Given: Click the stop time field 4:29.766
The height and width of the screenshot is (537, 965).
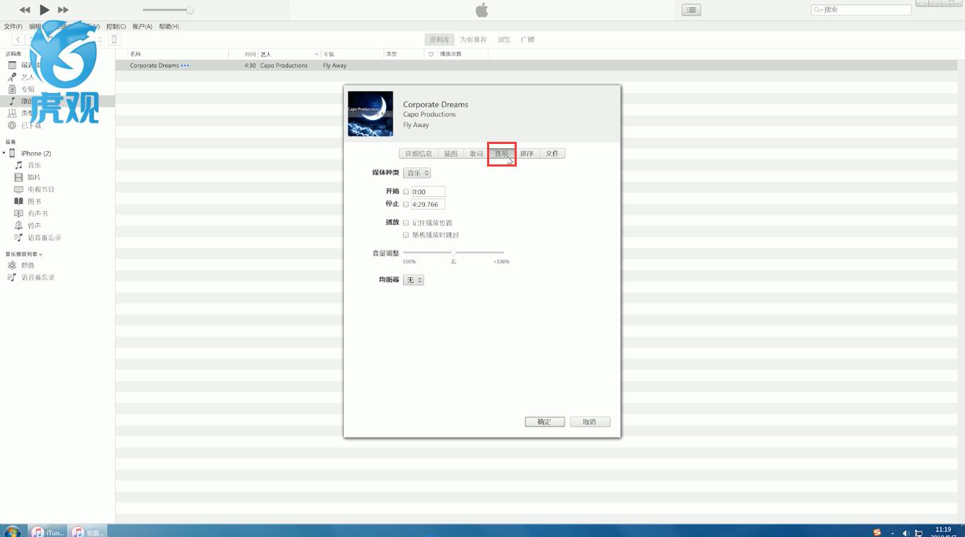Looking at the screenshot, I should (x=428, y=205).
